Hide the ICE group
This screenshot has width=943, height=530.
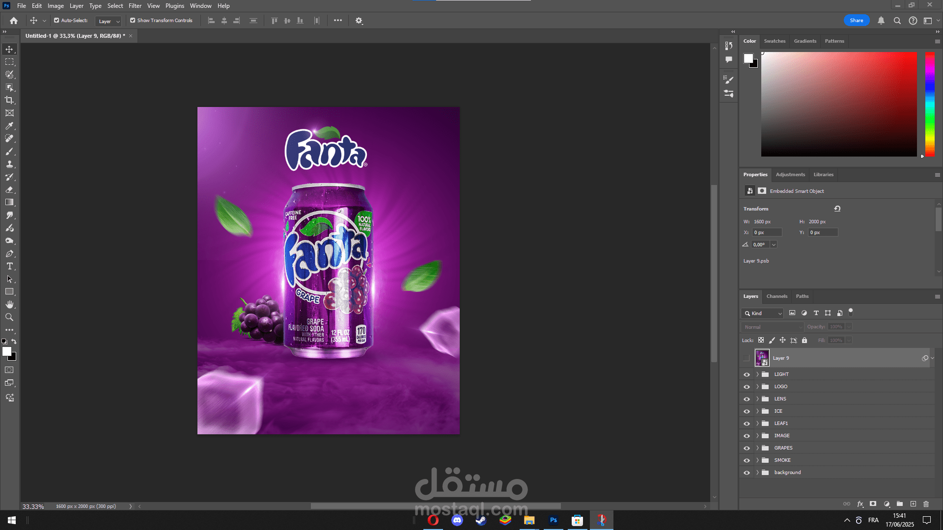pos(747,411)
